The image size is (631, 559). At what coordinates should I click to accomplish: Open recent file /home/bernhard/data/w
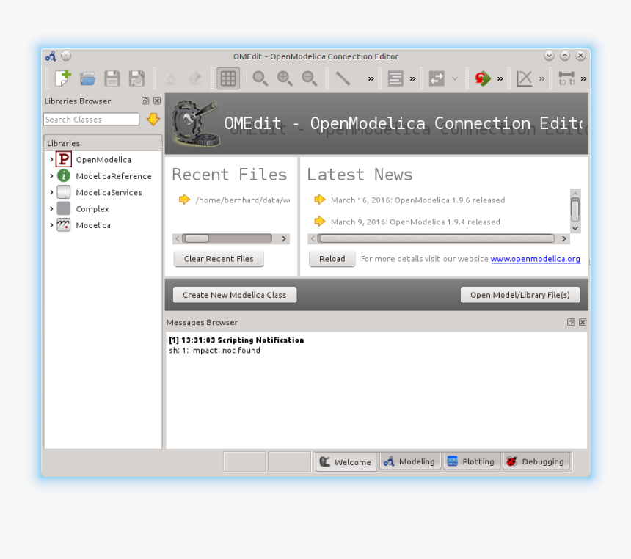pos(243,200)
